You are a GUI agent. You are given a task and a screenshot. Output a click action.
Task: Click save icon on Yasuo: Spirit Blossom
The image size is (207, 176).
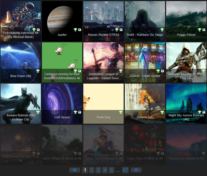[x=121, y=153]
